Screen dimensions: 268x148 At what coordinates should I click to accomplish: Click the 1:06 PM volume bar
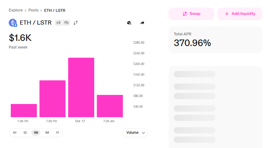(x=24, y=111)
